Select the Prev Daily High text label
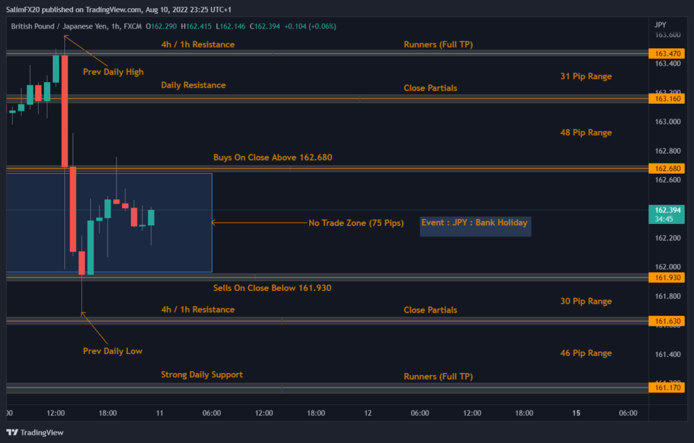694x443 pixels. tap(113, 72)
